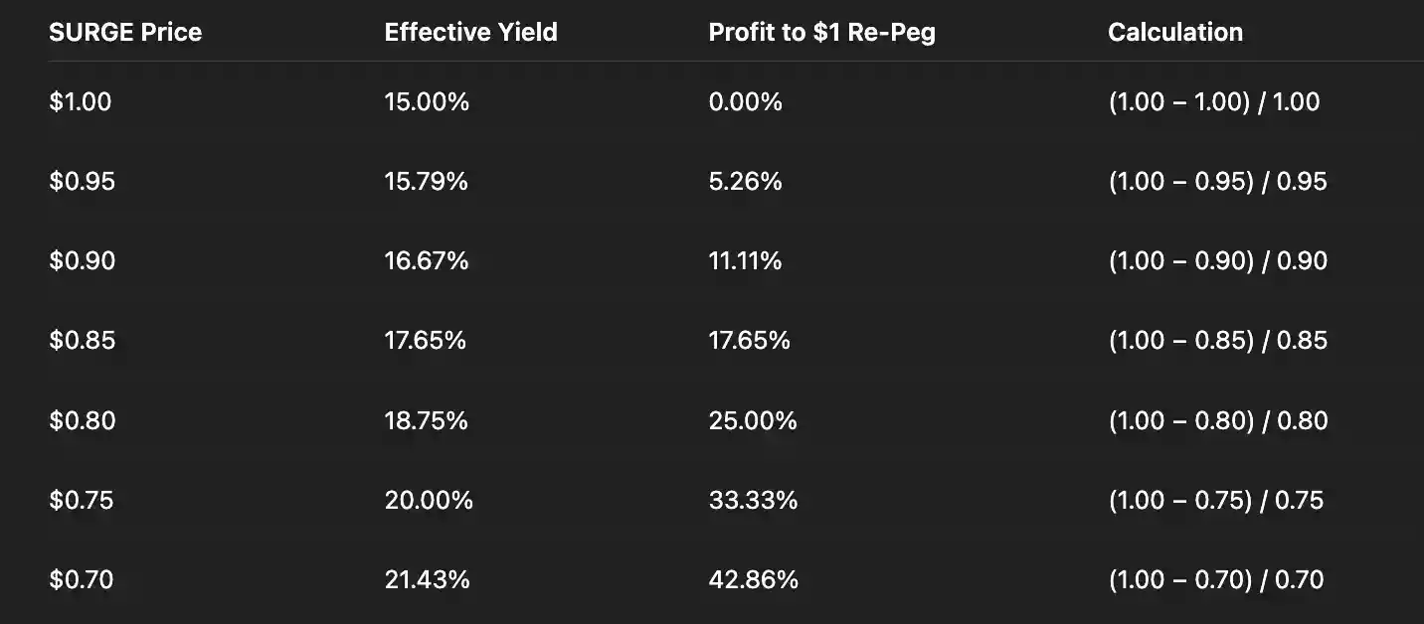Screen dimensions: 1424x624
Task: Click the 20.00% effective yield cell
Action: (429, 500)
